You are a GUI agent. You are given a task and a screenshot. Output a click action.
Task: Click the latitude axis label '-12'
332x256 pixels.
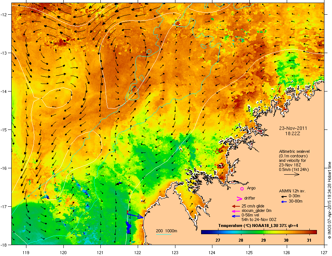[x=4, y=14]
